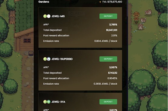Viewport: 168px width, 111px height.
Task: Click the Gardens panel heading
Action: (x=44, y=2)
